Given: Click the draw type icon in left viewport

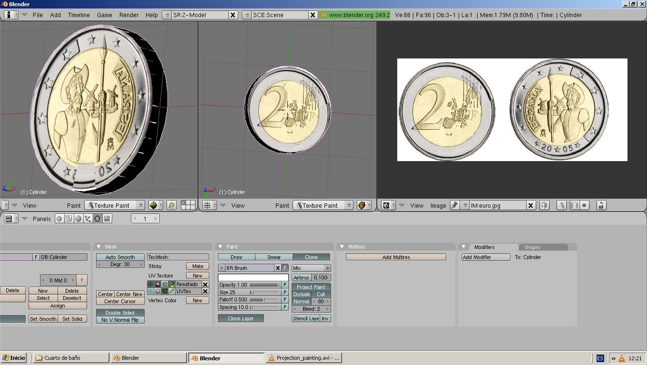Looking at the screenshot, I should click(156, 205).
